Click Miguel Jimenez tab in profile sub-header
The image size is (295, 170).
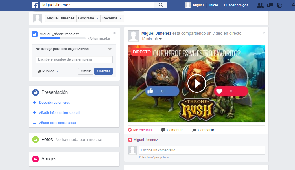61,18
